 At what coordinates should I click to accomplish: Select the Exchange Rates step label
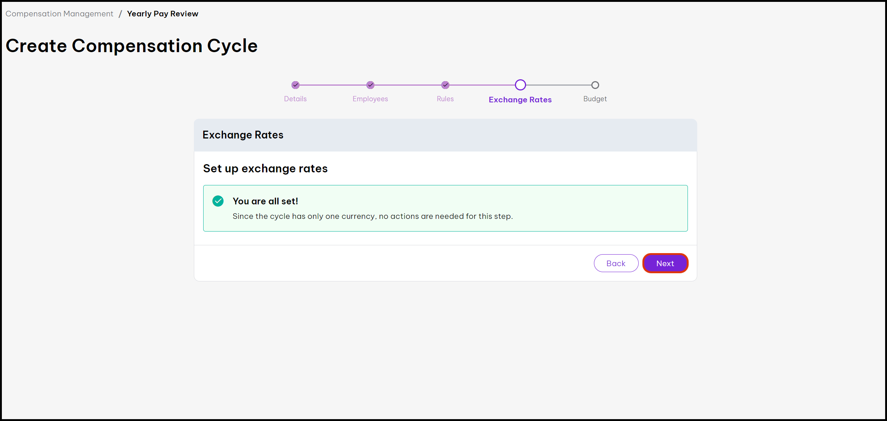click(x=520, y=99)
